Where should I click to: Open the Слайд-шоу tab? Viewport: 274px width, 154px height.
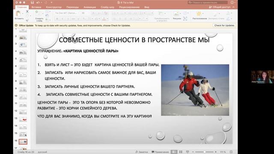tap(107, 7)
